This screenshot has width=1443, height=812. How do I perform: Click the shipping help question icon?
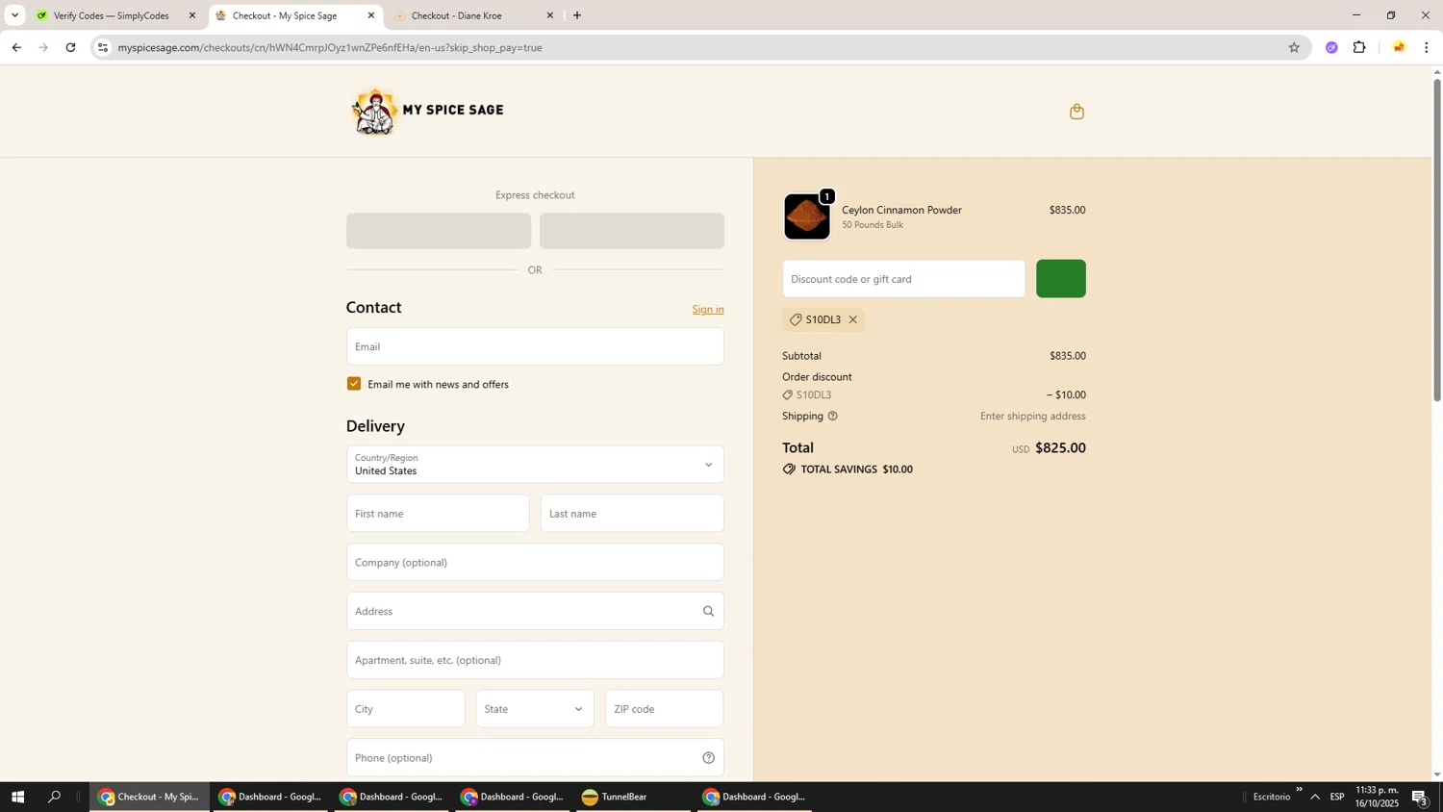coord(833,417)
